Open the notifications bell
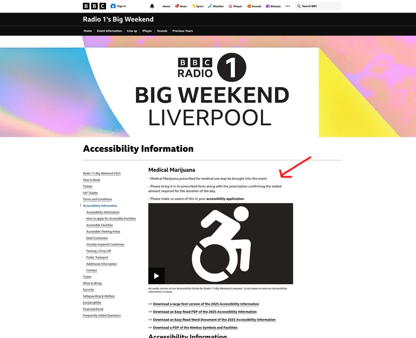This screenshot has width=416, height=338. coord(152,6)
